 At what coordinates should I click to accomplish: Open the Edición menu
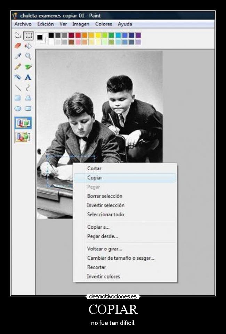[46, 24]
